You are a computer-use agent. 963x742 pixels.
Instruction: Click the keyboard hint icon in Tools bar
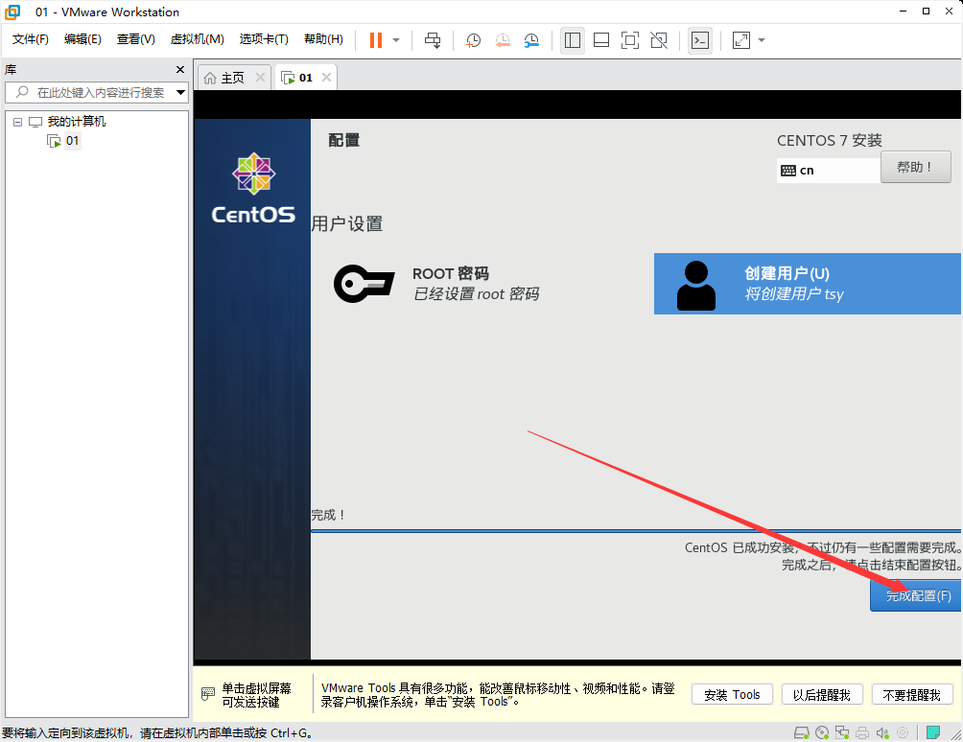[x=208, y=694]
